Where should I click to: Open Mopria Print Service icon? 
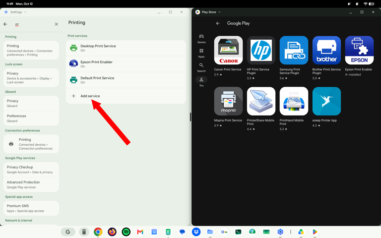pos(228,101)
